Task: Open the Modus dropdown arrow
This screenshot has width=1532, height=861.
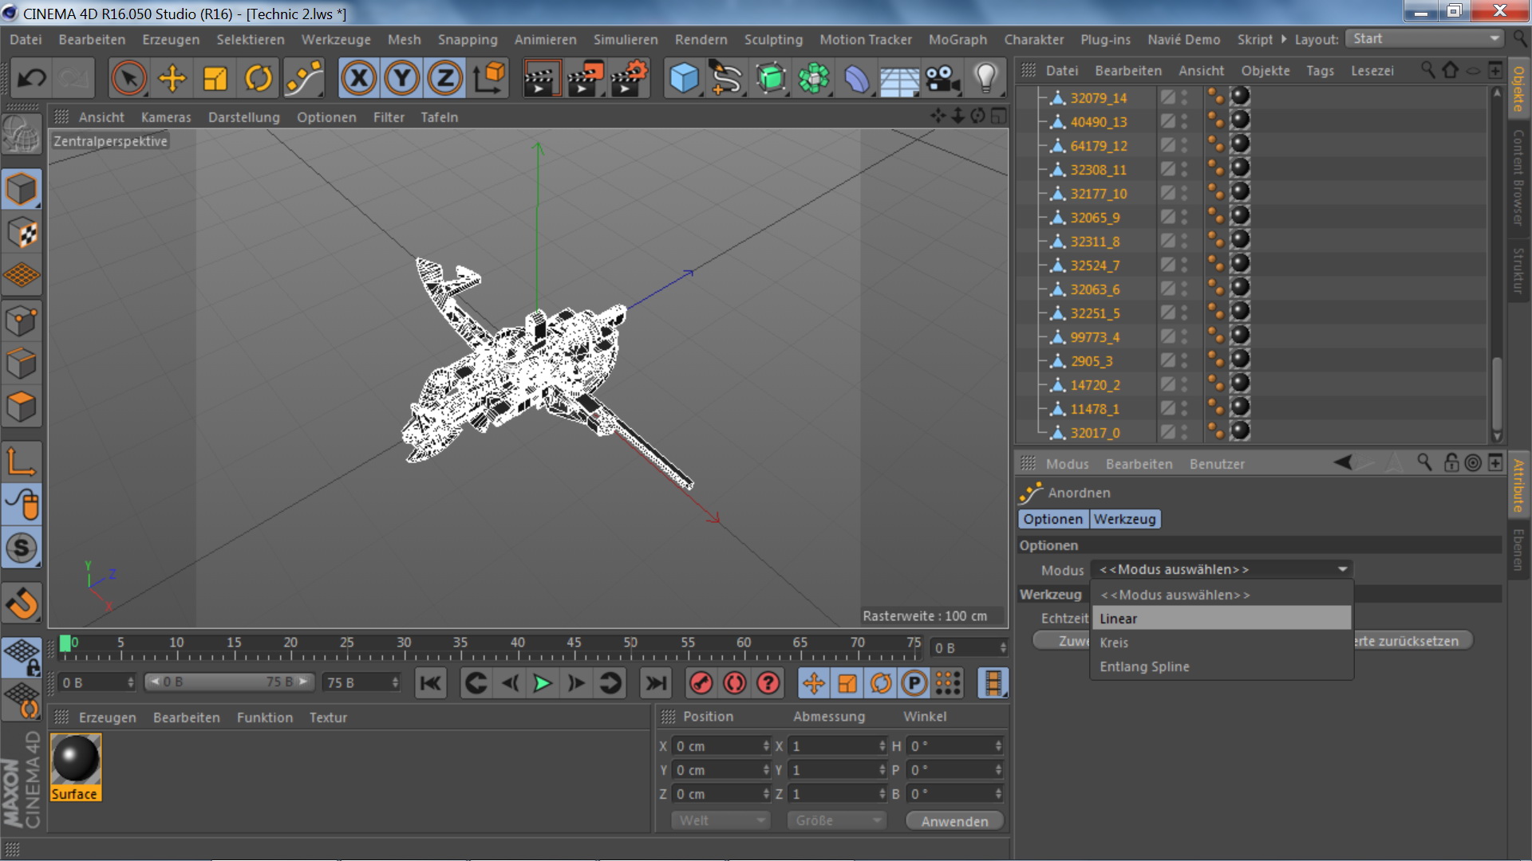Action: tap(1343, 569)
